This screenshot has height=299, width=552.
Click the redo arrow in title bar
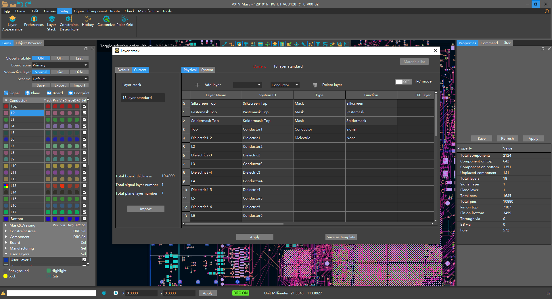point(28,4)
